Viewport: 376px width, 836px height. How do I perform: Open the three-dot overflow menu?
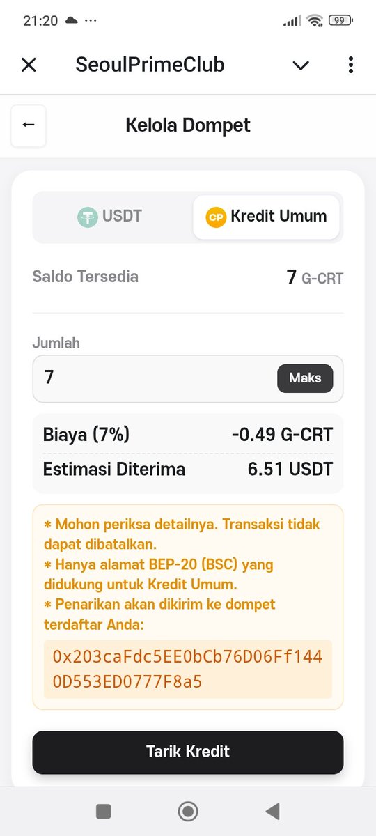coord(350,65)
